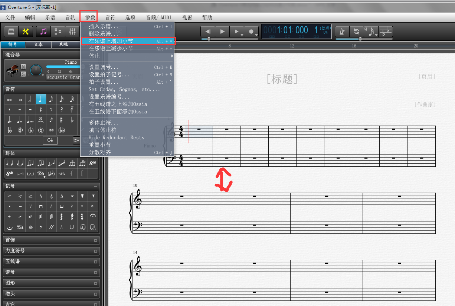
Task: Open the print icon in the top toolbar
Action: click(10, 31)
